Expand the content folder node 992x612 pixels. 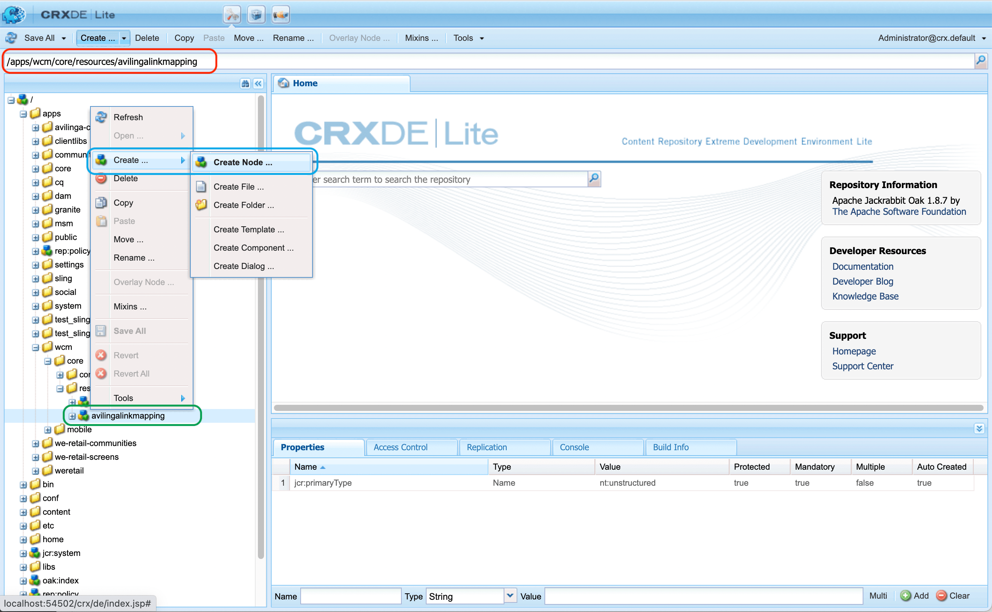pyautogui.click(x=24, y=512)
